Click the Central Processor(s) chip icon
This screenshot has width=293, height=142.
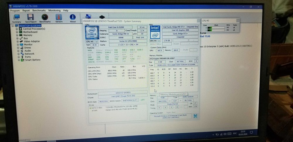pos(21,29)
